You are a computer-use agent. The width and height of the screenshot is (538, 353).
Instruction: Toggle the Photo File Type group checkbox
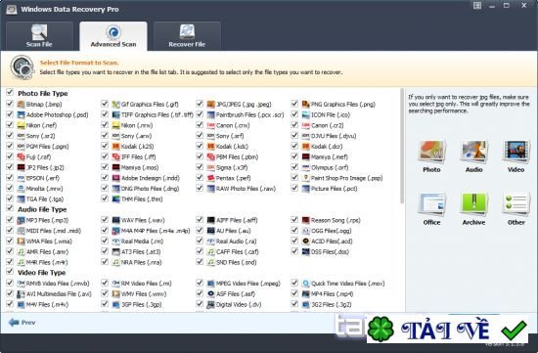coord(10,92)
